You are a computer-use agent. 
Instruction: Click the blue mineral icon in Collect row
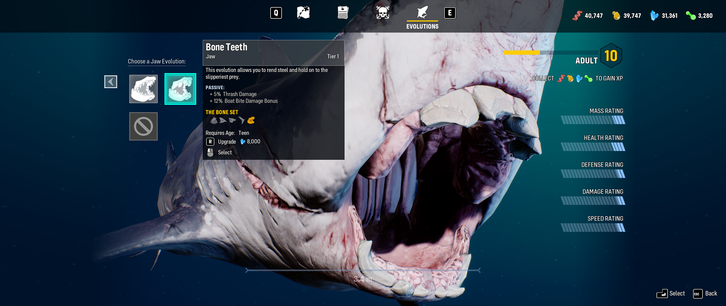[579, 78]
